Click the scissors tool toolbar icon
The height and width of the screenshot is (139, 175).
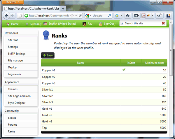pyautogui.click(x=159, y=16)
